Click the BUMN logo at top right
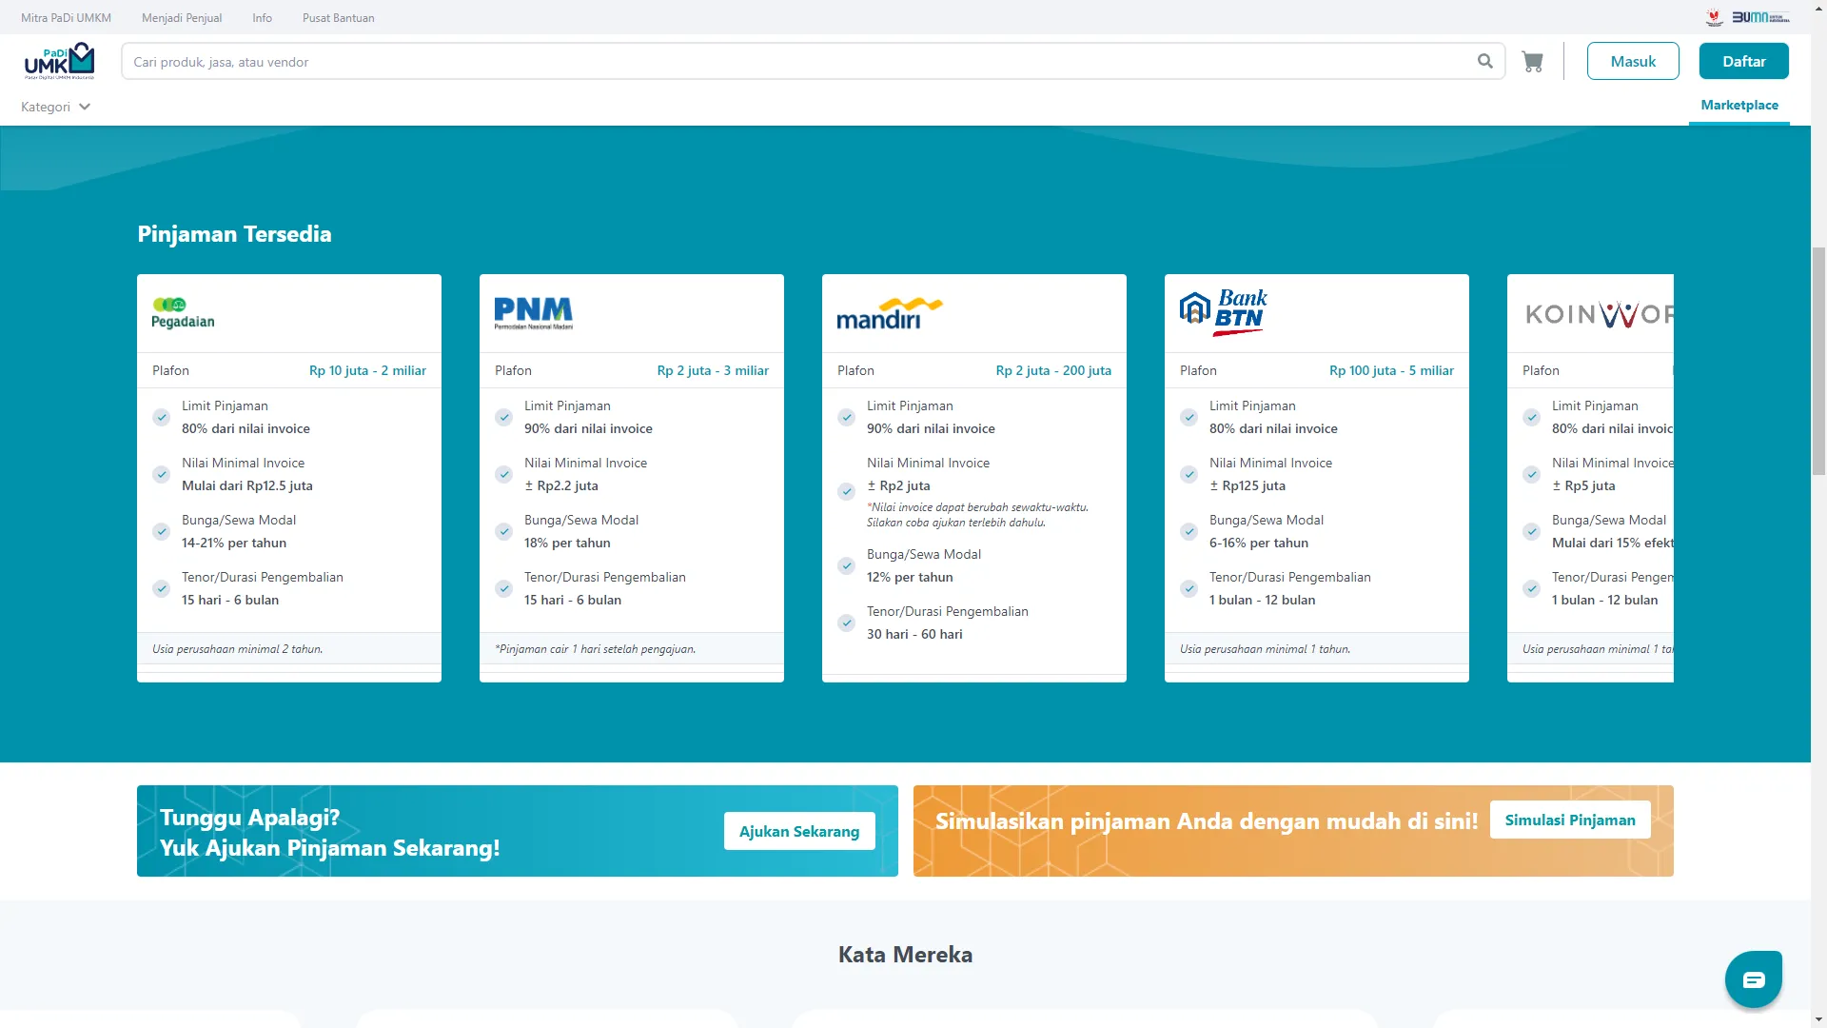Screen dimensions: 1827x1028 pos(1759,17)
